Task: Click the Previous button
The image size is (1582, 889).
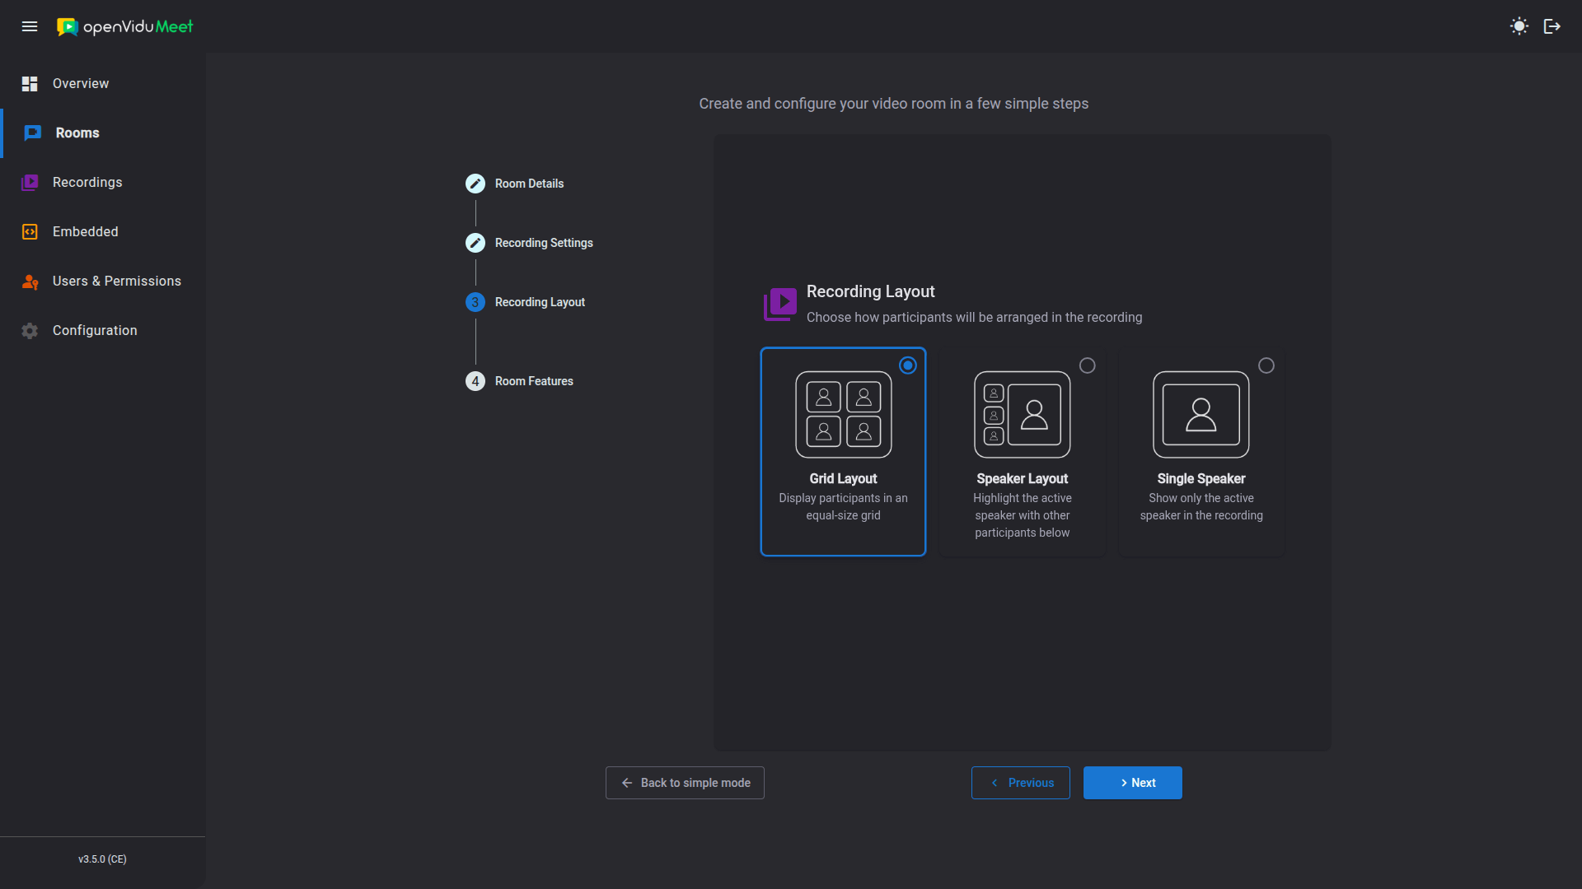Action: point(1020,783)
